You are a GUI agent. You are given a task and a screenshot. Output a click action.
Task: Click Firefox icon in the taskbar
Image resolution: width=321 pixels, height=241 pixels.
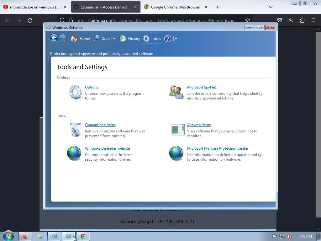click(25, 236)
